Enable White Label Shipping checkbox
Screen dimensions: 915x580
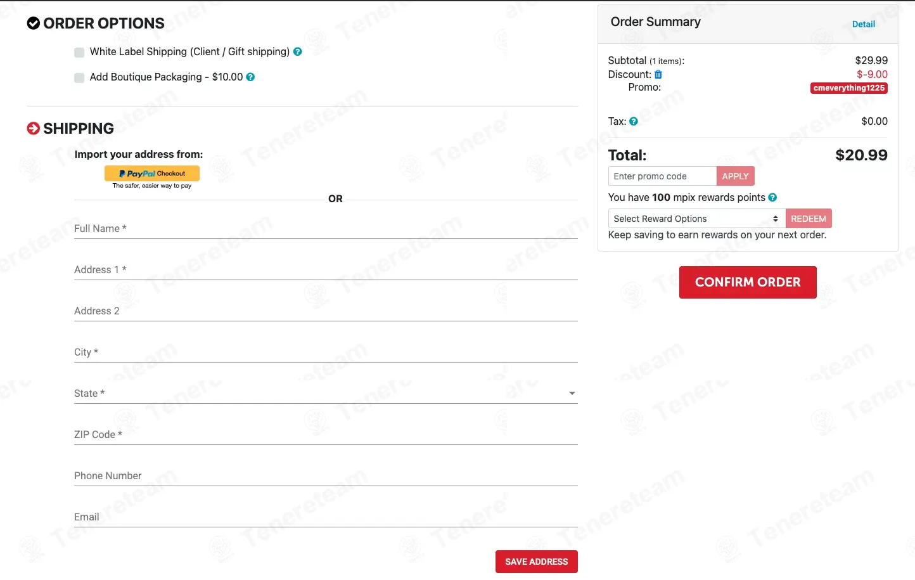[x=79, y=53]
